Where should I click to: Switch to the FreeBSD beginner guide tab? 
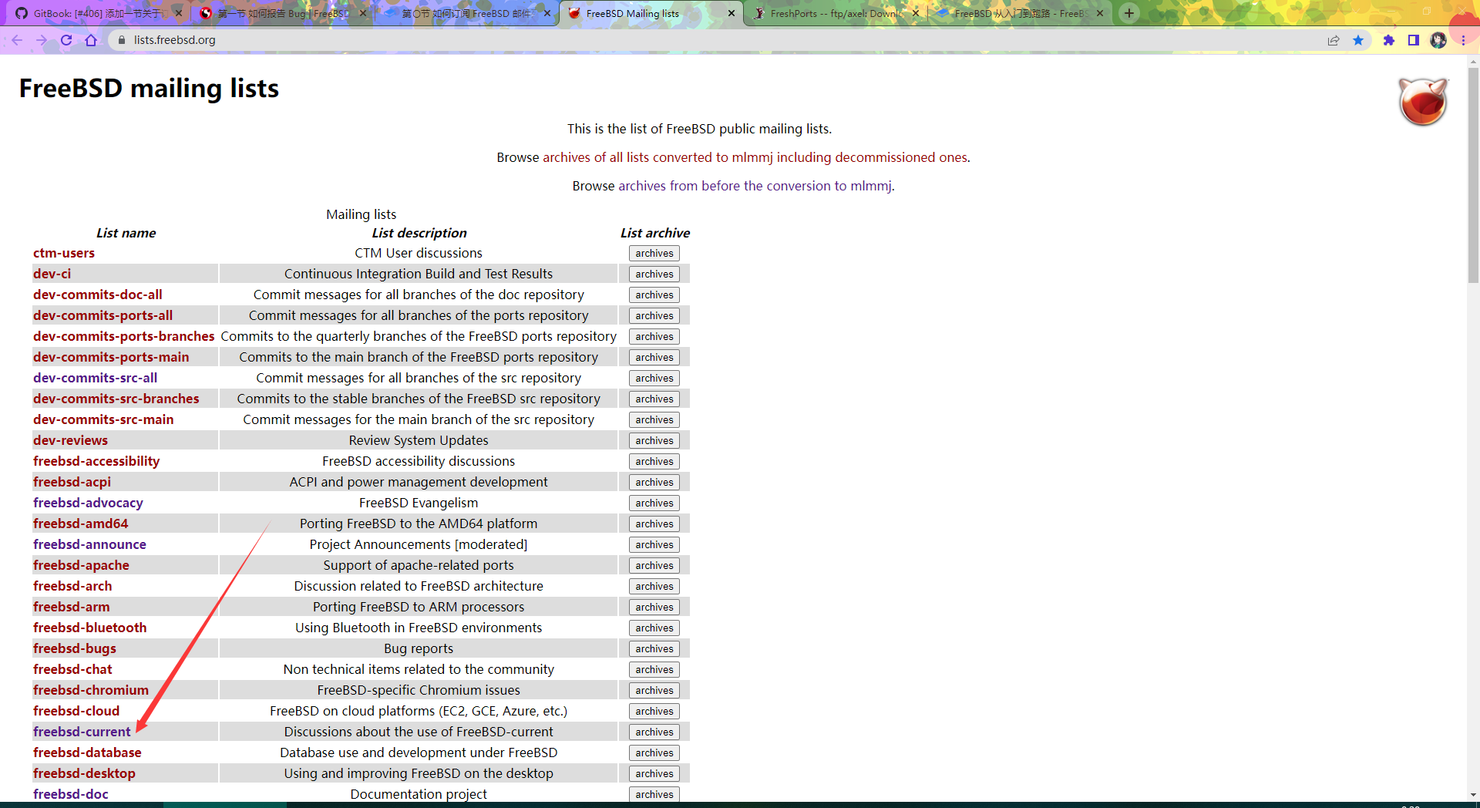coord(1021,13)
